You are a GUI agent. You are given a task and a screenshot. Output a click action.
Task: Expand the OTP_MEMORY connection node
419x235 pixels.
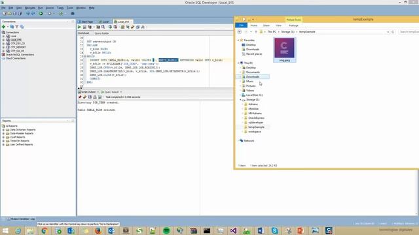tap(3, 47)
